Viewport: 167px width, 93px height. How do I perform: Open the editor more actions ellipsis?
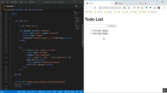[80, 6]
